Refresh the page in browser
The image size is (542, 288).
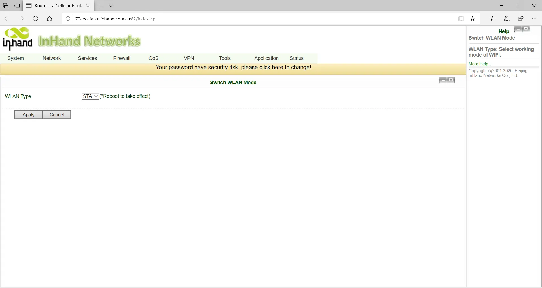coord(35,19)
